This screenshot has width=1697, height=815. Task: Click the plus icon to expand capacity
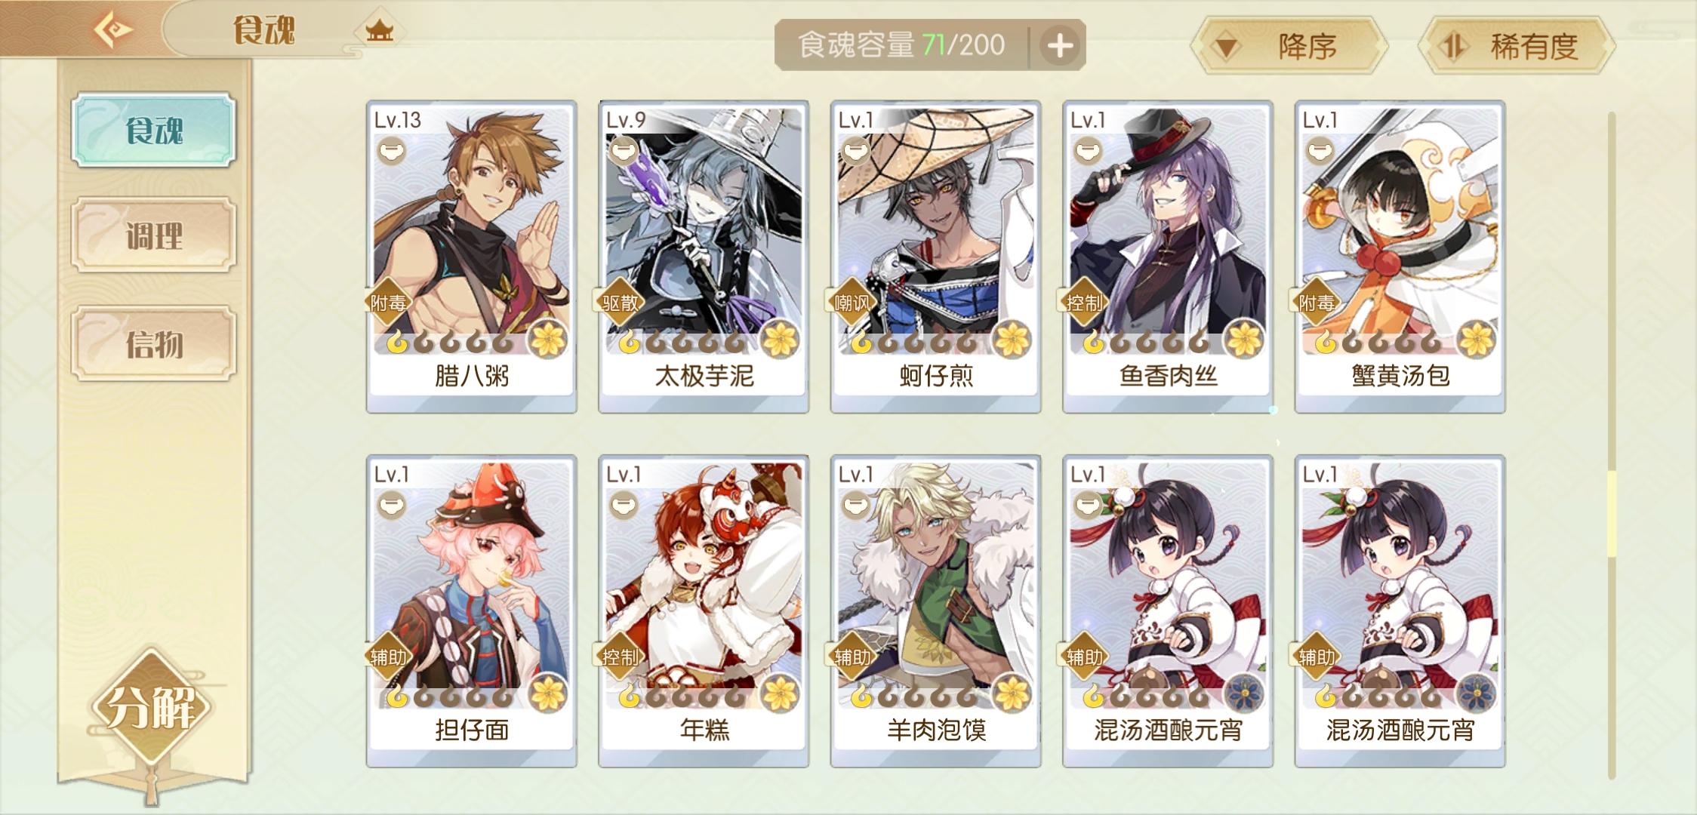1060,45
